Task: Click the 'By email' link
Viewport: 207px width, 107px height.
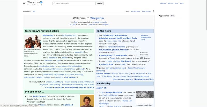Action: click(58, 87)
